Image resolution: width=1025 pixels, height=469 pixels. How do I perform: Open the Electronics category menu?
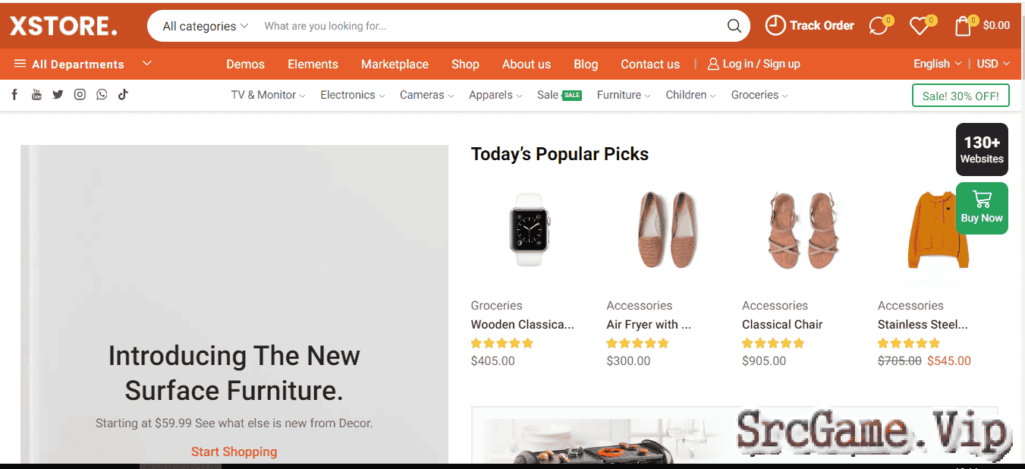coord(353,95)
